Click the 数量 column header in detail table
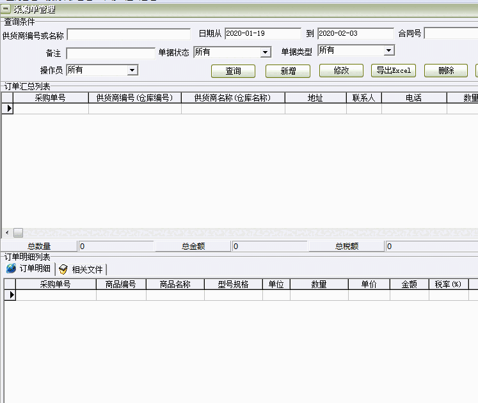 (319, 284)
